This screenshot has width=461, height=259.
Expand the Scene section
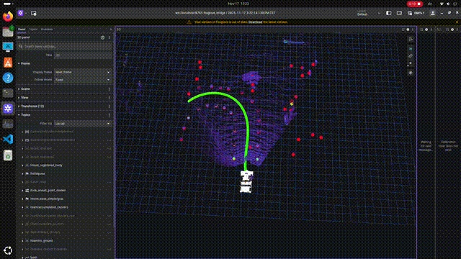[19, 89]
